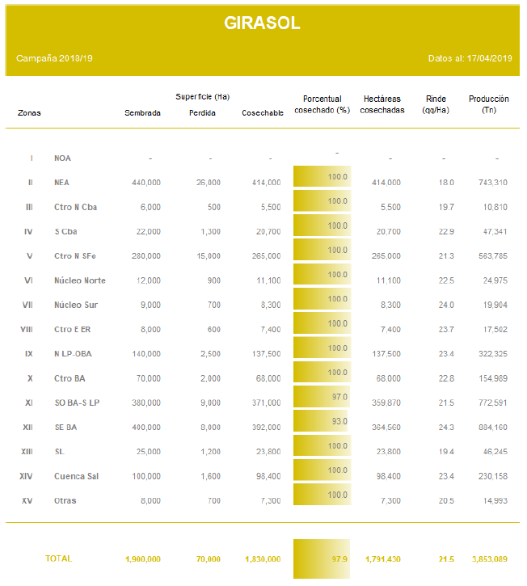Click the TOTAL row label
Image resolution: width=527 pixels, height=586 pixels.
[x=58, y=559]
